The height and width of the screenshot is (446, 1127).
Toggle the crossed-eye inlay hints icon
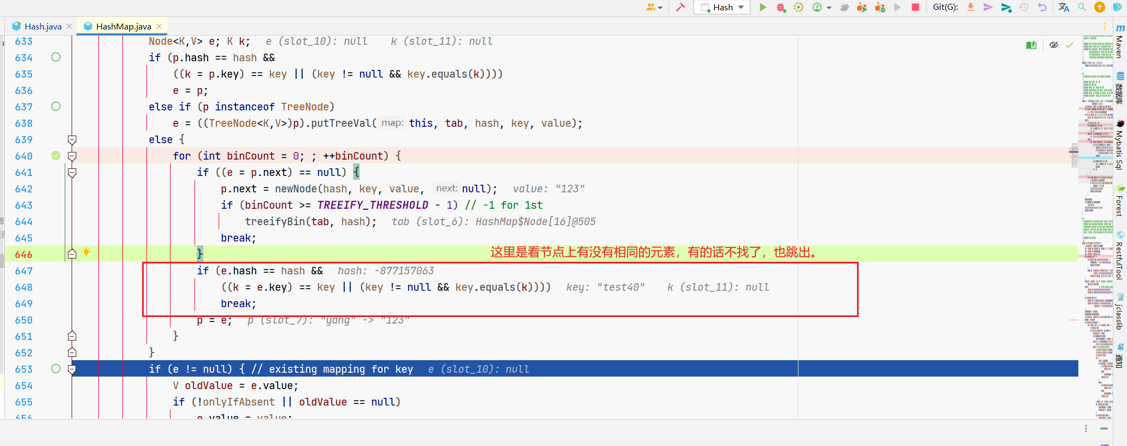1053,45
